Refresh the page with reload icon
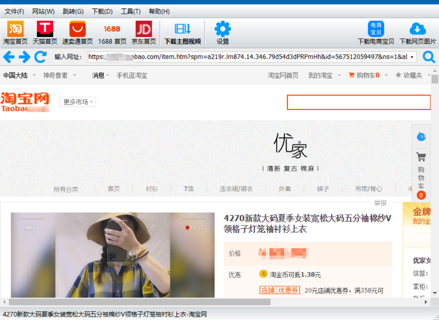The height and width of the screenshot is (320, 439). pos(40,57)
